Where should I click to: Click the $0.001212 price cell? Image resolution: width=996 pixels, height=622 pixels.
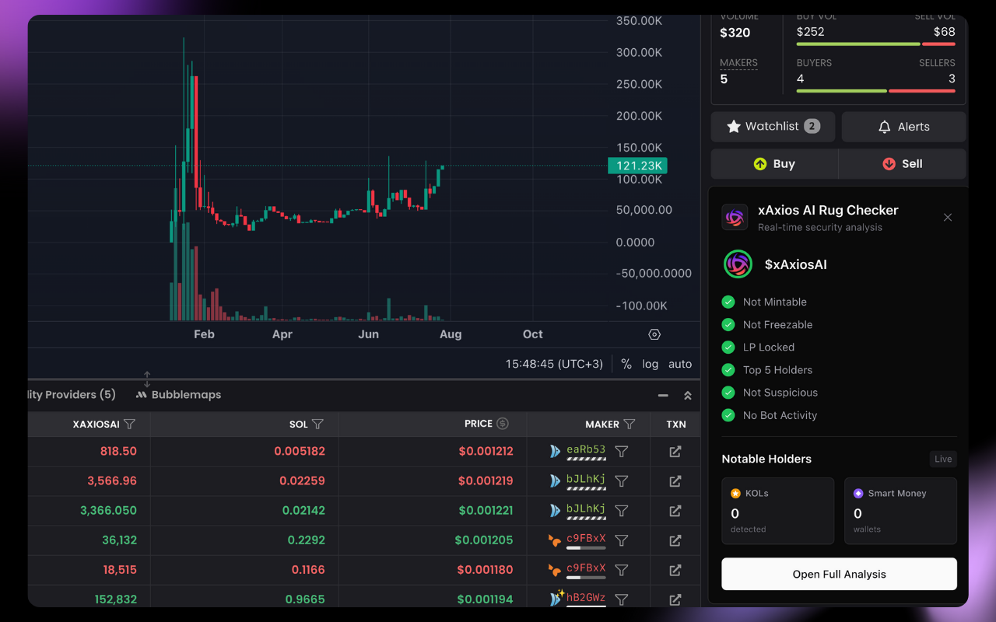pyautogui.click(x=486, y=452)
